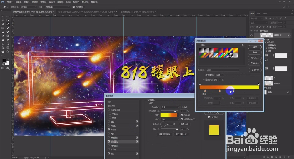Switch to Nipic_12578339 document tab
The height and width of the screenshot is (159, 294).
click(86, 12)
